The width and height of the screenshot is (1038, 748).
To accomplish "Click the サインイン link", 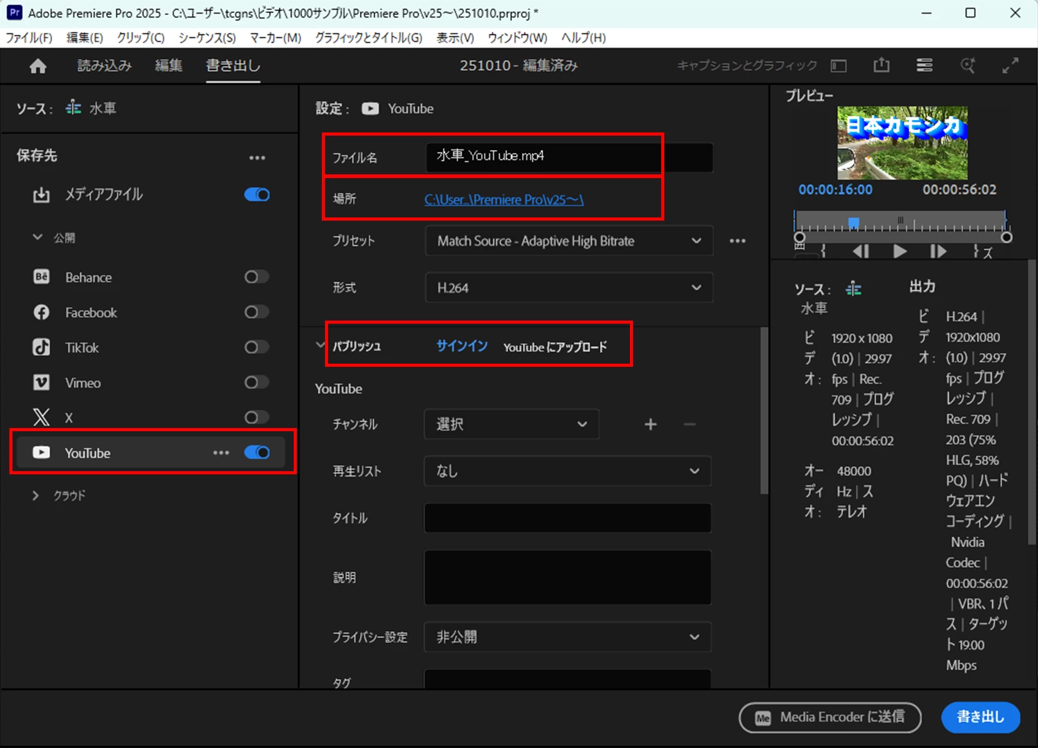I will pyautogui.click(x=462, y=346).
